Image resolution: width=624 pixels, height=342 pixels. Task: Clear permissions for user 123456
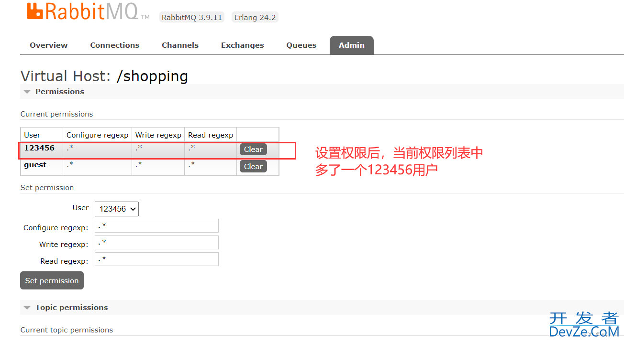[x=253, y=150]
